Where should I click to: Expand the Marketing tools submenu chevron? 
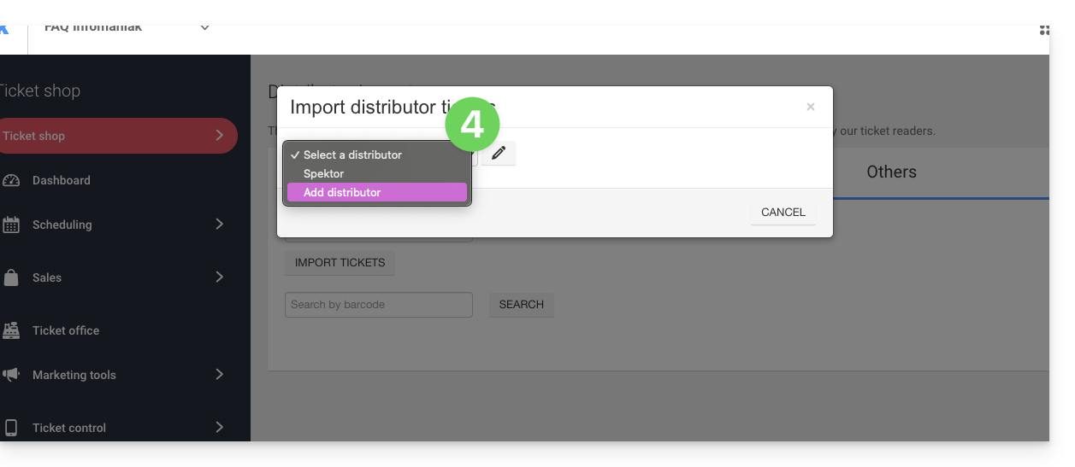pyautogui.click(x=220, y=375)
